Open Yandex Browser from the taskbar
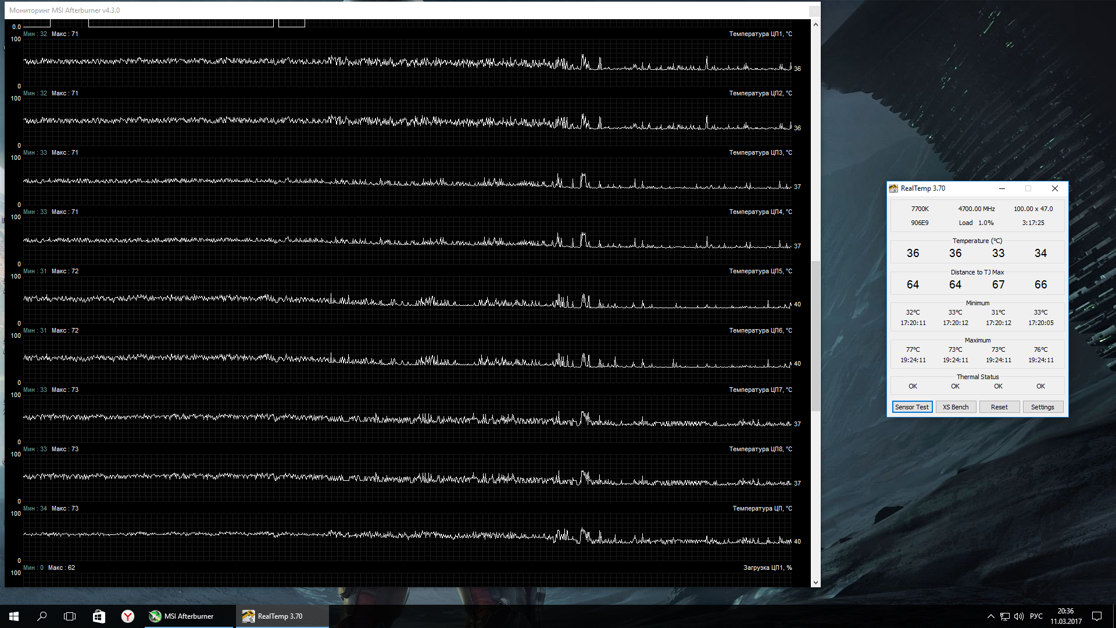 (128, 616)
